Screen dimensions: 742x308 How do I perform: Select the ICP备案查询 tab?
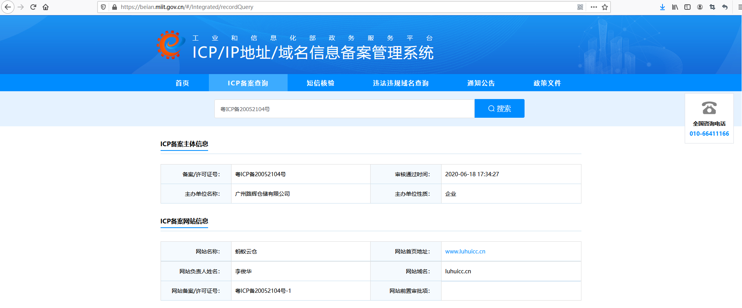(x=248, y=83)
